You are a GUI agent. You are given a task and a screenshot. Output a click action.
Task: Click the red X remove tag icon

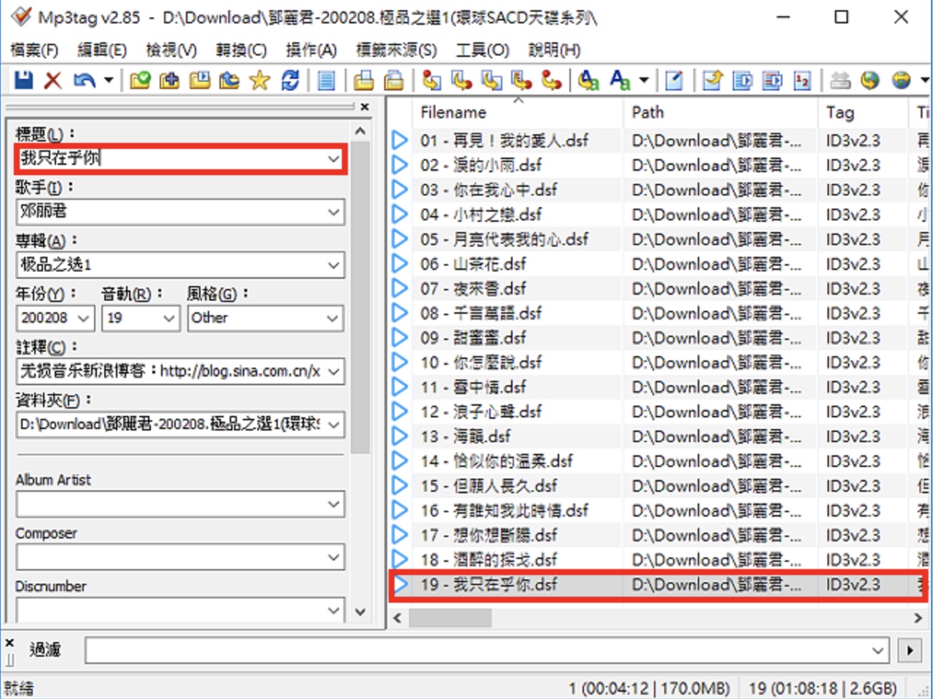tap(52, 80)
